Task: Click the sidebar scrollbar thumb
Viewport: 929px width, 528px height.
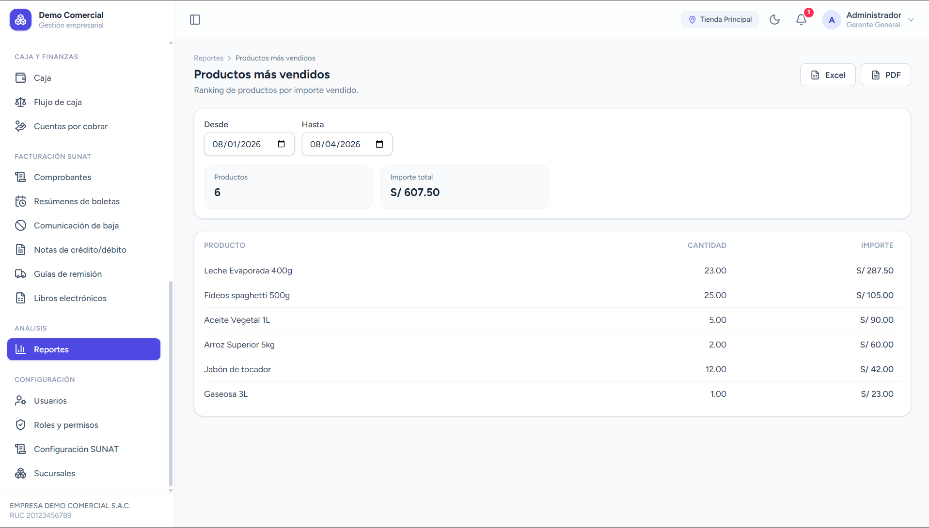Action: coord(171,383)
